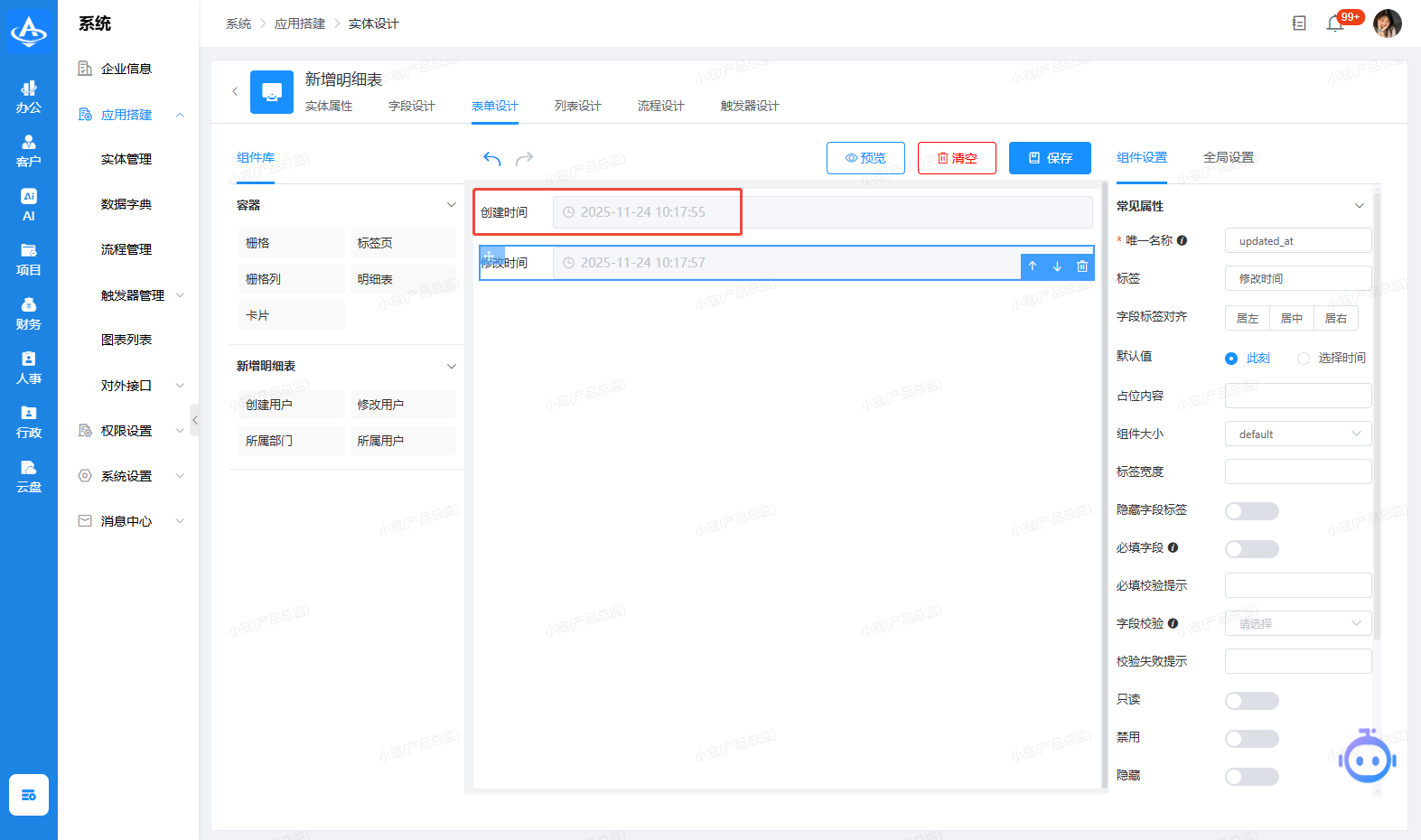Toggle the 隐藏字段标签 switch
This screenshot has width=1421, height=840.
tap(1251, 511)
